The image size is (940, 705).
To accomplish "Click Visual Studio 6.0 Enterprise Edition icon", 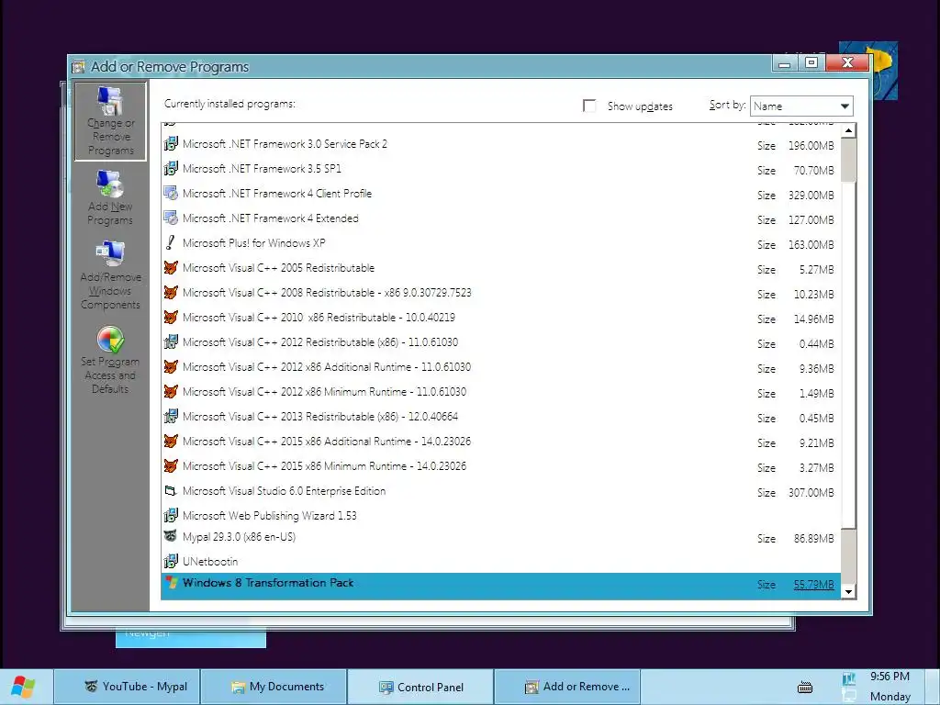I will [x=171, y=491].
